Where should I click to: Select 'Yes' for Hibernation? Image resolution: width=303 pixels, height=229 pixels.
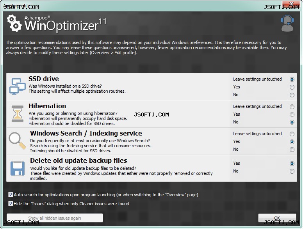point(292,114)
